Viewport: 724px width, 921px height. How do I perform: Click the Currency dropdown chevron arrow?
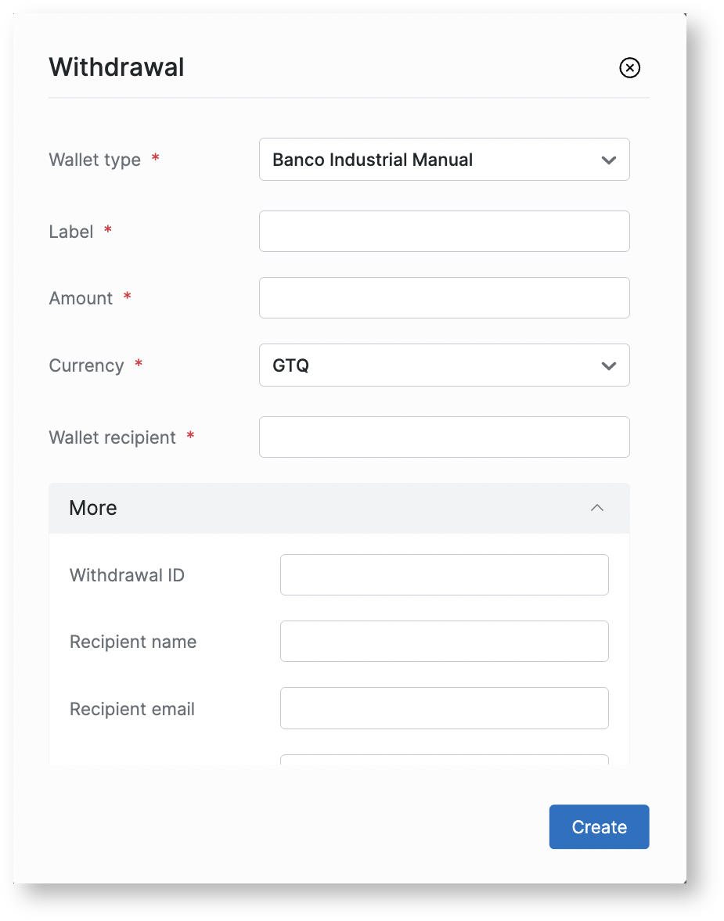click(608, 366)
